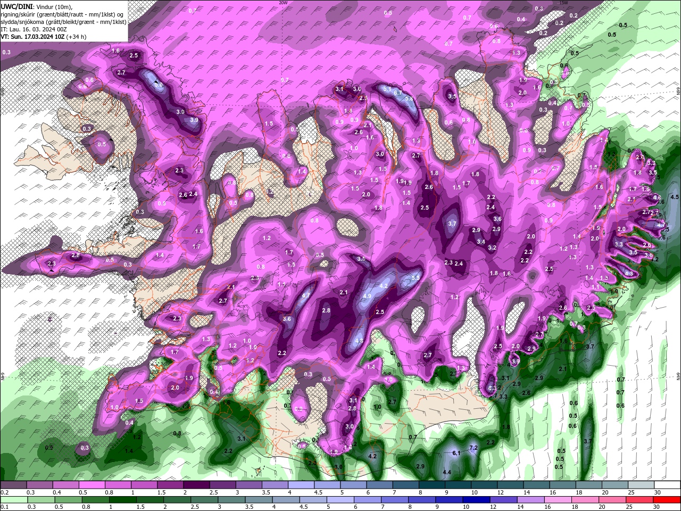Click navy blue rain swatch between 10 and 12
The width and height of the screenshot is (681, 511).
[477, 500]
